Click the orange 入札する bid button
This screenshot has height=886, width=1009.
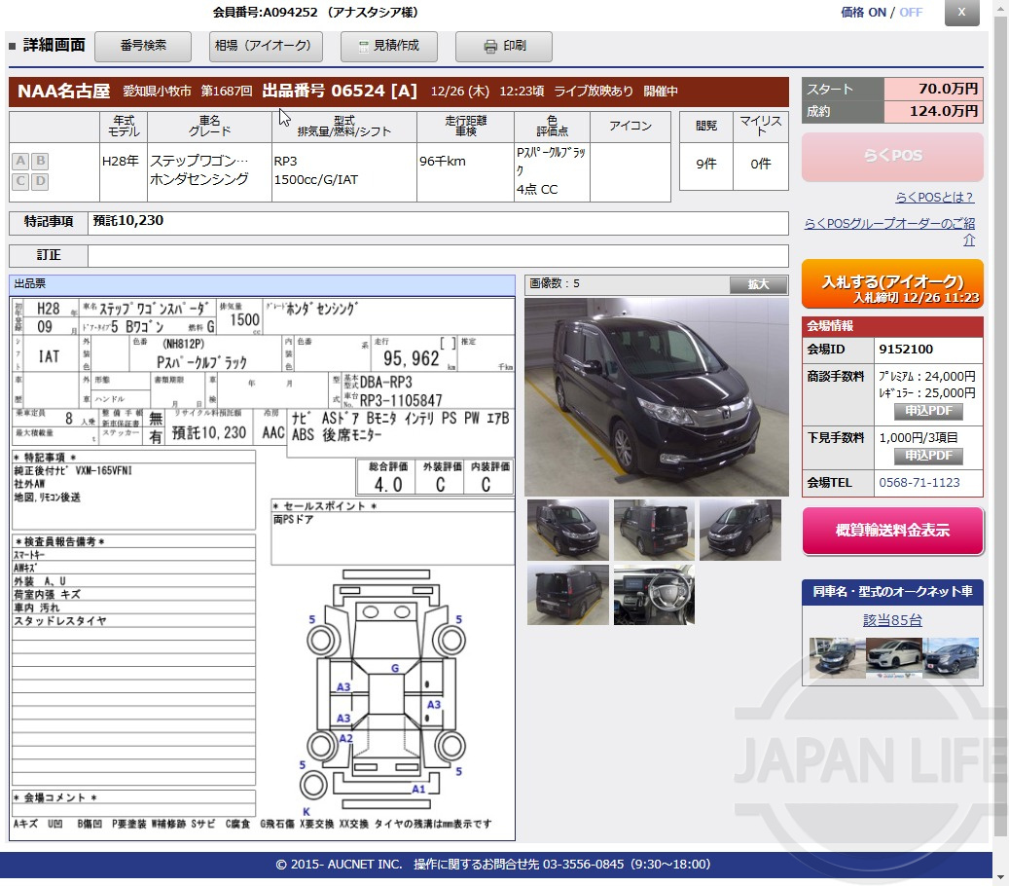click(x=890, y=285)
